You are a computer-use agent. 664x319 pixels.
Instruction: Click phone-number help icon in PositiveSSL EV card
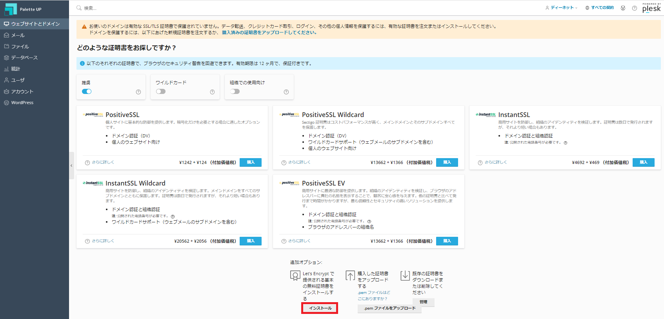(369, 222)
